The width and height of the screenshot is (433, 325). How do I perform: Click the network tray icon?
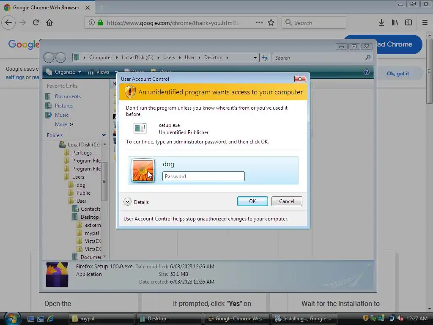coord(392,318)
